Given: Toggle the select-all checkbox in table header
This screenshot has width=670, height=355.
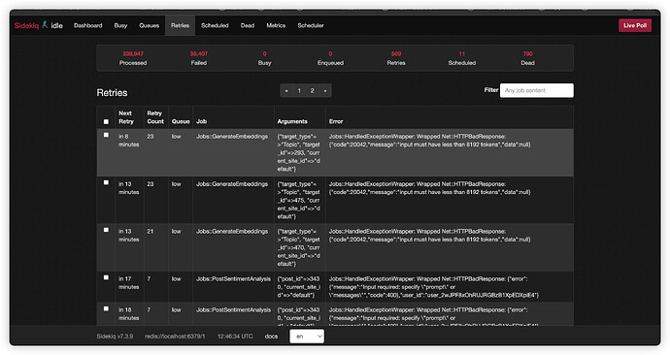Looking at the screenshot, I should pos(106,121).
